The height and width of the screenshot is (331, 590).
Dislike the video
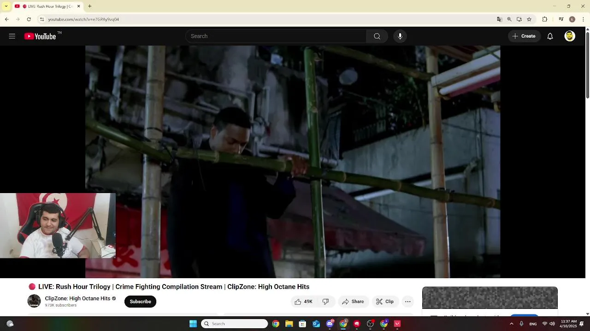point(326,302)
